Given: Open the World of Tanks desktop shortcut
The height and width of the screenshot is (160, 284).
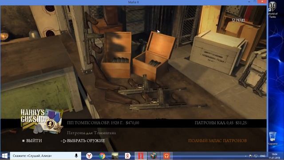Looking at the screenshot, I should pyautogui.click(x=272, y=10).
